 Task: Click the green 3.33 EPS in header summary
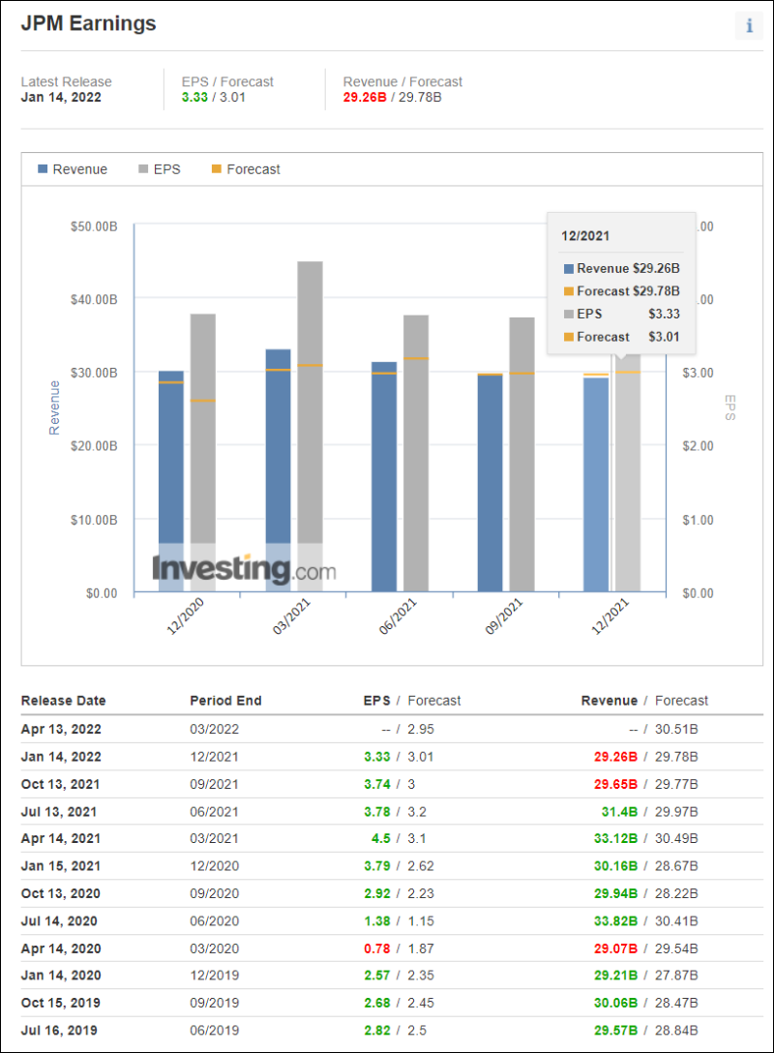(194, 98)
